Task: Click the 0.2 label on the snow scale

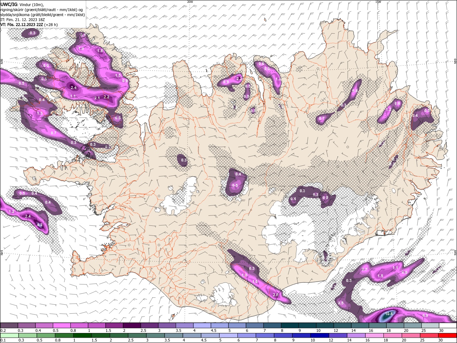Action: click(3, 330)
